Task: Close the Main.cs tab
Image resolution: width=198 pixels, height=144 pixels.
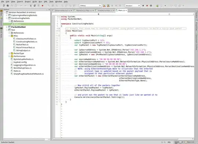Action: click(126, 11)
